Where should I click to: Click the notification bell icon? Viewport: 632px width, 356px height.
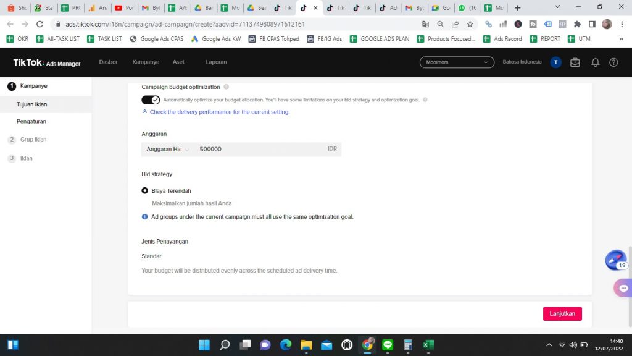pyautogui.click(x=595, y=62)
